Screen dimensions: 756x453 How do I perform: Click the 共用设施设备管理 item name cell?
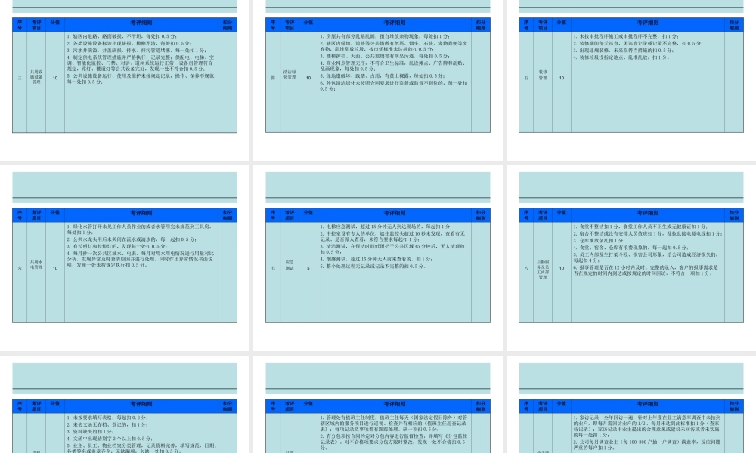point(36,78)
